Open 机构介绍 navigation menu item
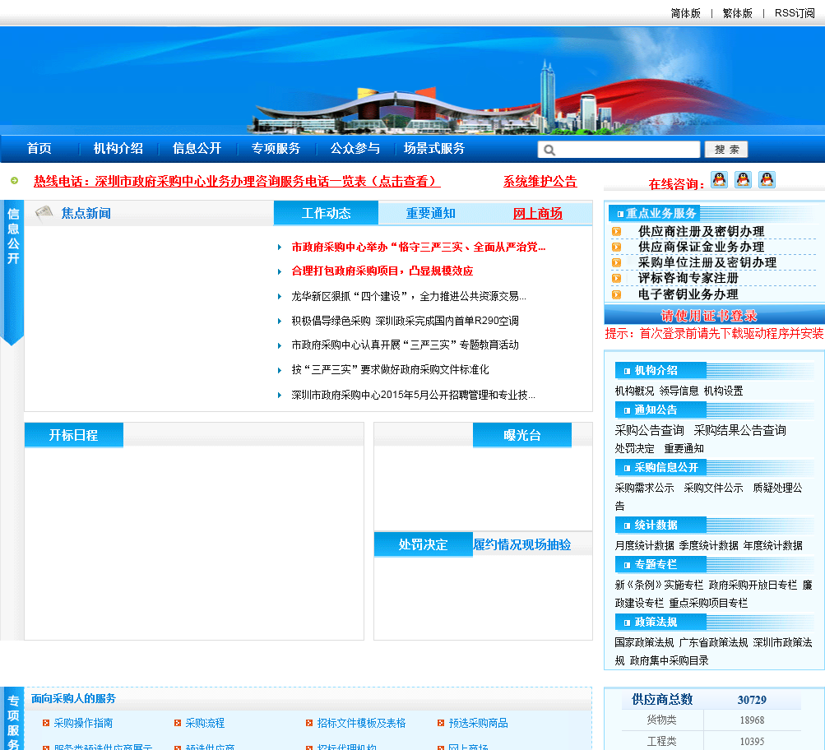Viewport: 825px width, 750px height. (x=118, y=148)
